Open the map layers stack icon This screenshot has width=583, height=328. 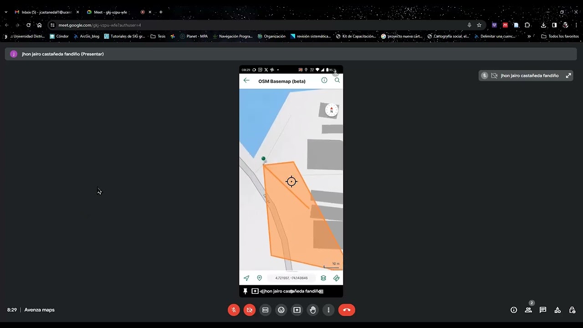point(323,278)
